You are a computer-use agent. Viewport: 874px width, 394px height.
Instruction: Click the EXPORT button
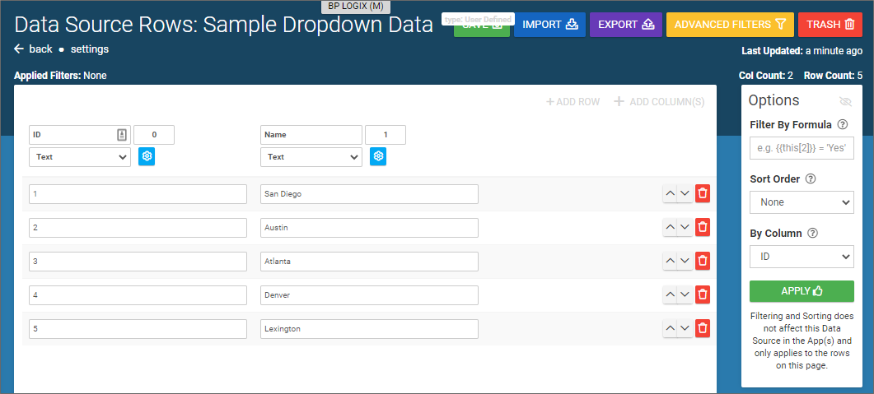coord(625,25)
